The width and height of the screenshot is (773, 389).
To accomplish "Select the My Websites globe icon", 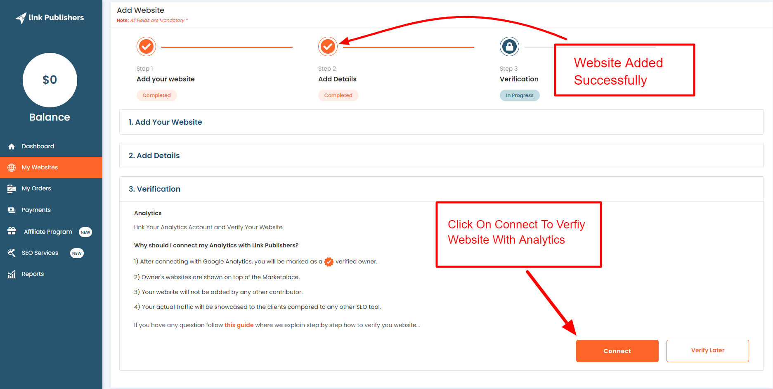I will click(x=12, y=167).
